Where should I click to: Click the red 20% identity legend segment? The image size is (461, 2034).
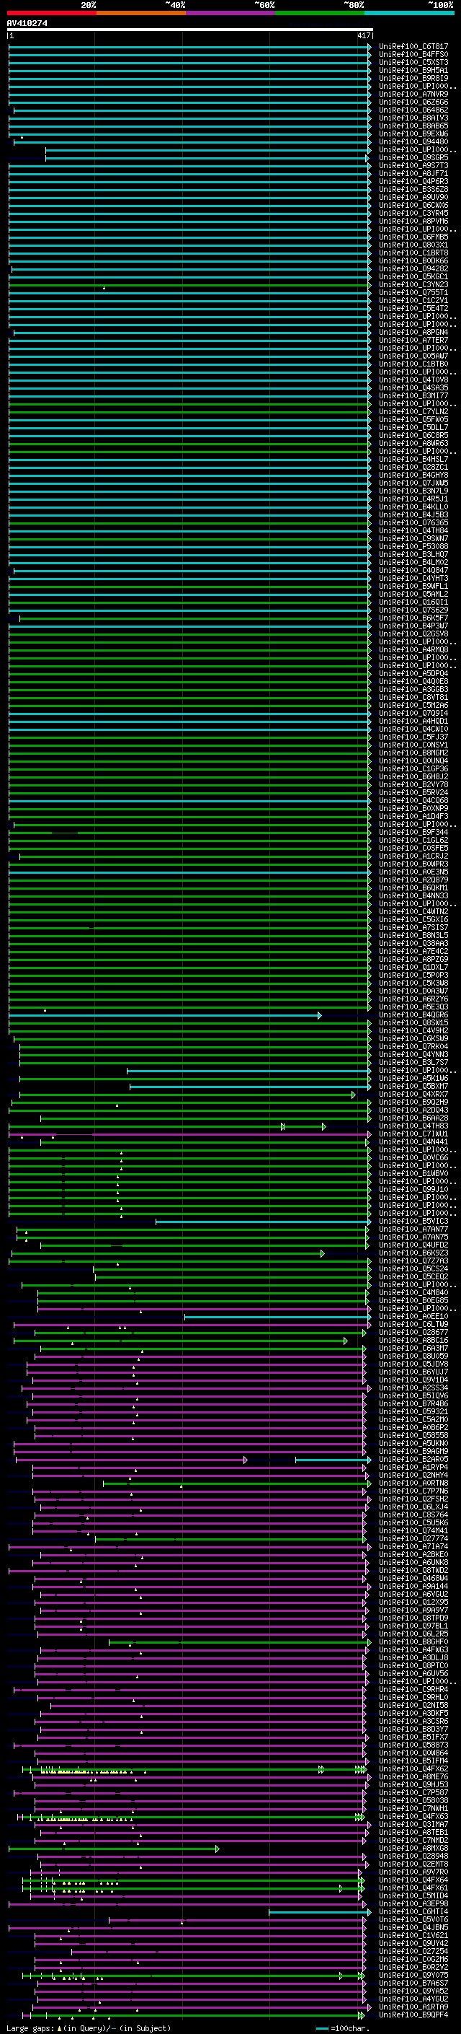[51, 13]
